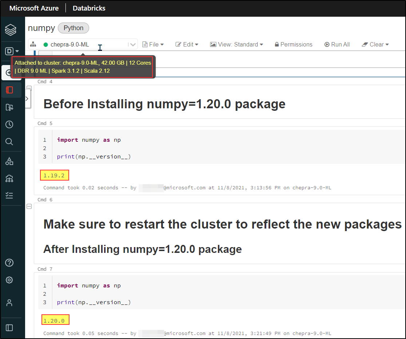Click the Permissions button

tap(294, 44)
